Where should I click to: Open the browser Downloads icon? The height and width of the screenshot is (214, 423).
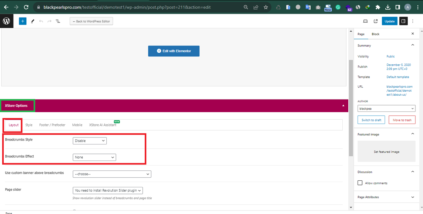coord(388,7)
